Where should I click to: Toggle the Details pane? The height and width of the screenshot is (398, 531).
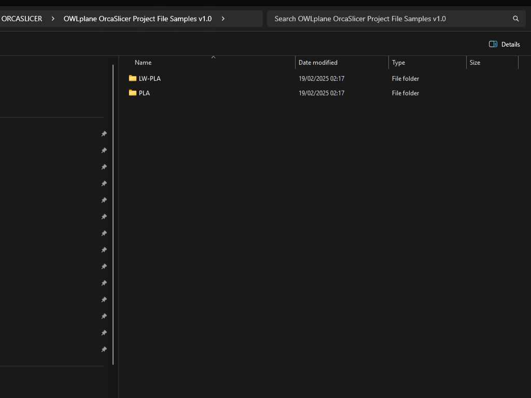pyautogui.click(x=504, y=45)
